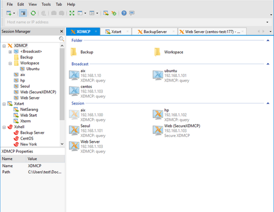Close the Session Manager panel

[x=62, y=31]
